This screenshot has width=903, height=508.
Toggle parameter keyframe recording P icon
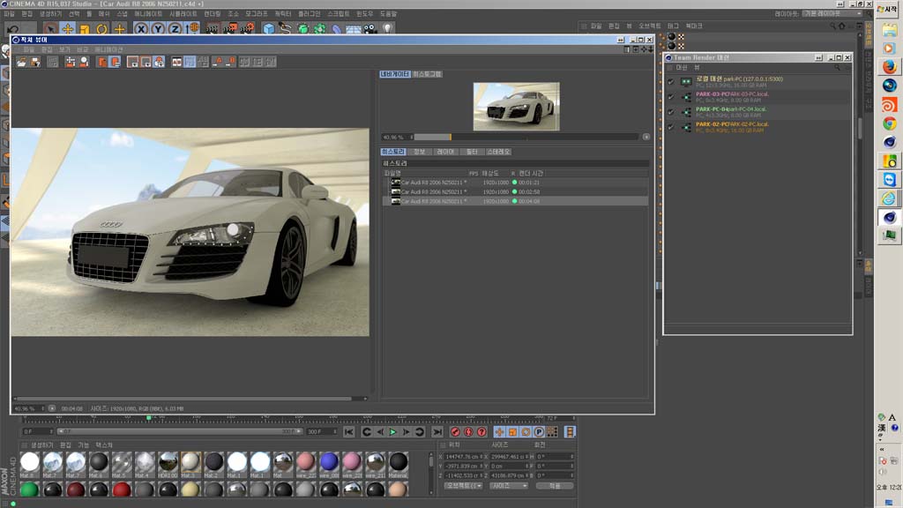pyautogui.click(x=539, y=432)
